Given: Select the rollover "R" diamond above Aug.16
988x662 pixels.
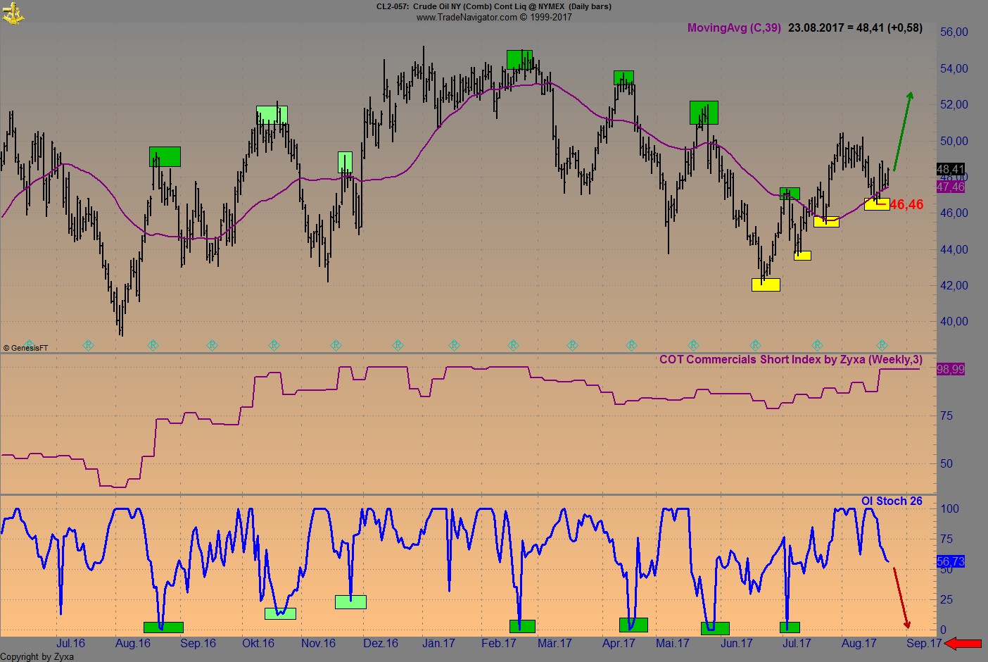Looking at the screenshot, I should (x=153, y=345).
